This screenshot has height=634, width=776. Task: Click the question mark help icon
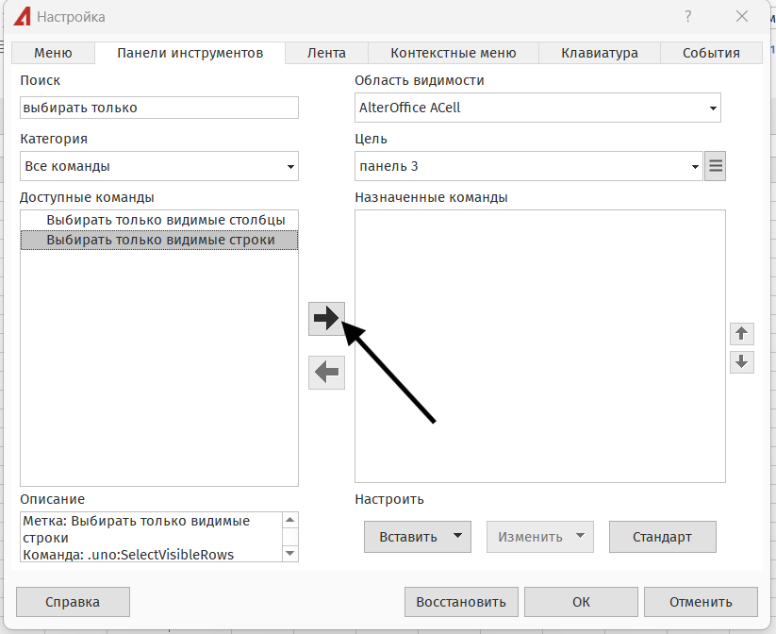tap(688, 16)
